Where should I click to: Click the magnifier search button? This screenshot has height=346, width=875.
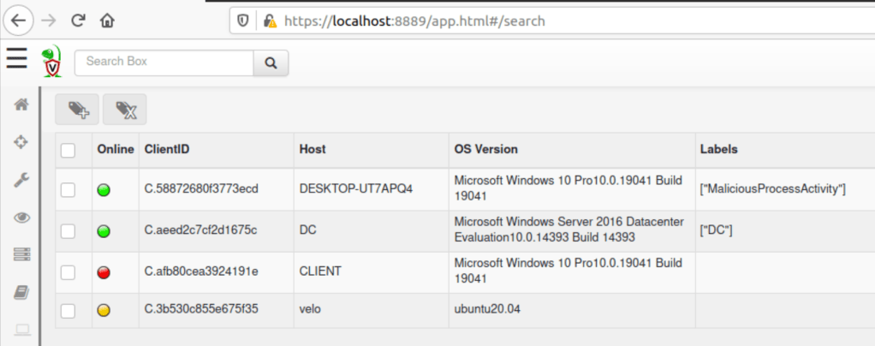[271, 63]
